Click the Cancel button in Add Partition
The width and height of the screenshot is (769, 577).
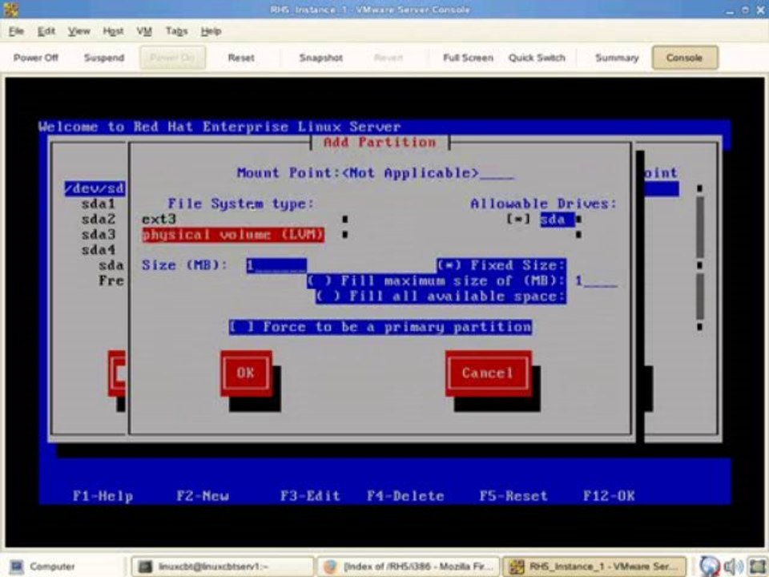(488, 373)
